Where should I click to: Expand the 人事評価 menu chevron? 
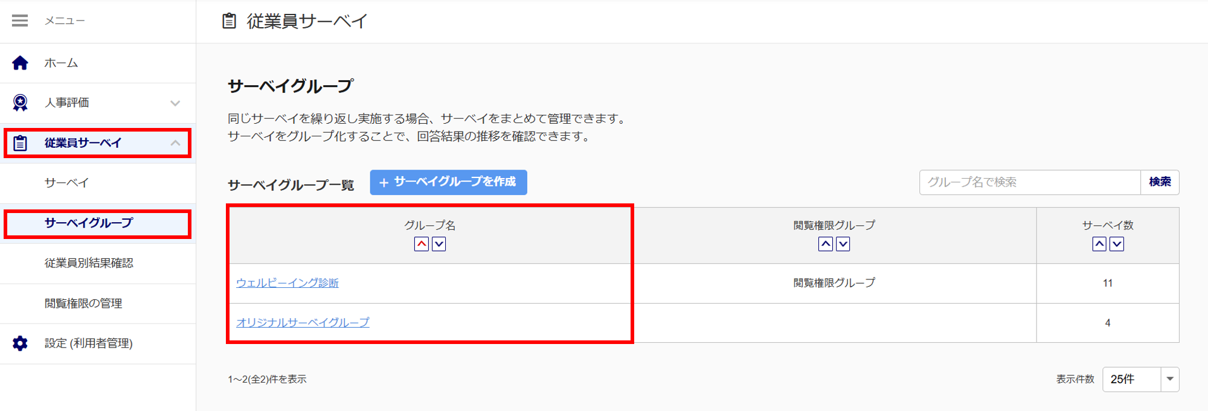(175, 103)
